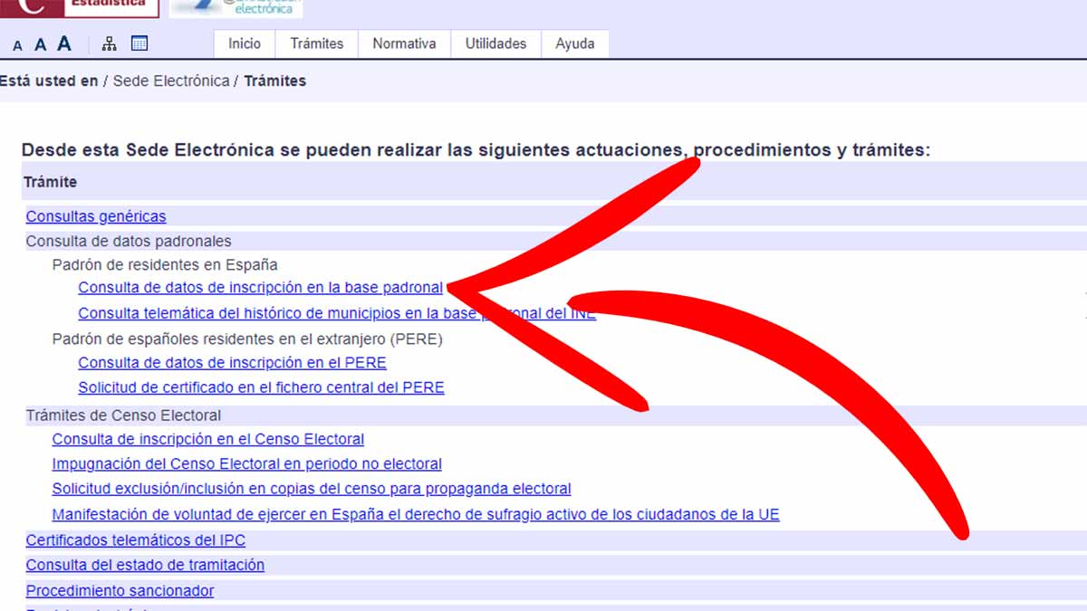Select the medium font size icon
The height and width of the screenshot is (611, 1087).
point(39,43)
